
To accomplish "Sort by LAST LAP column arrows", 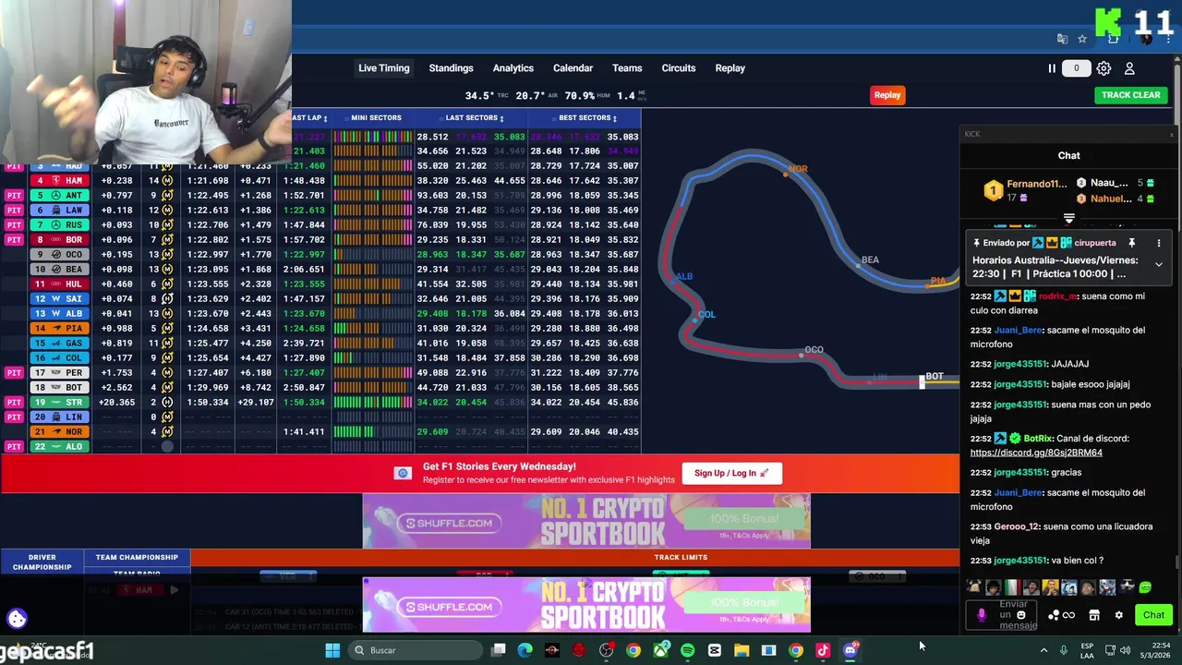I will pos(325,118).
